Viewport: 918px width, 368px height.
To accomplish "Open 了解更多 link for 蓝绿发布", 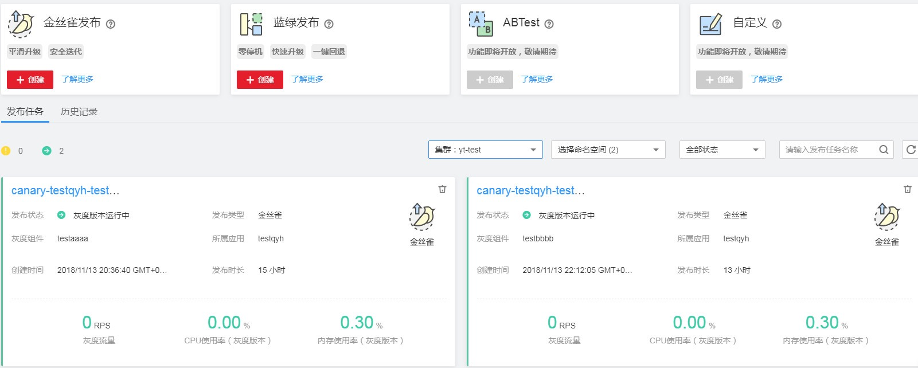I will point(307,79).
